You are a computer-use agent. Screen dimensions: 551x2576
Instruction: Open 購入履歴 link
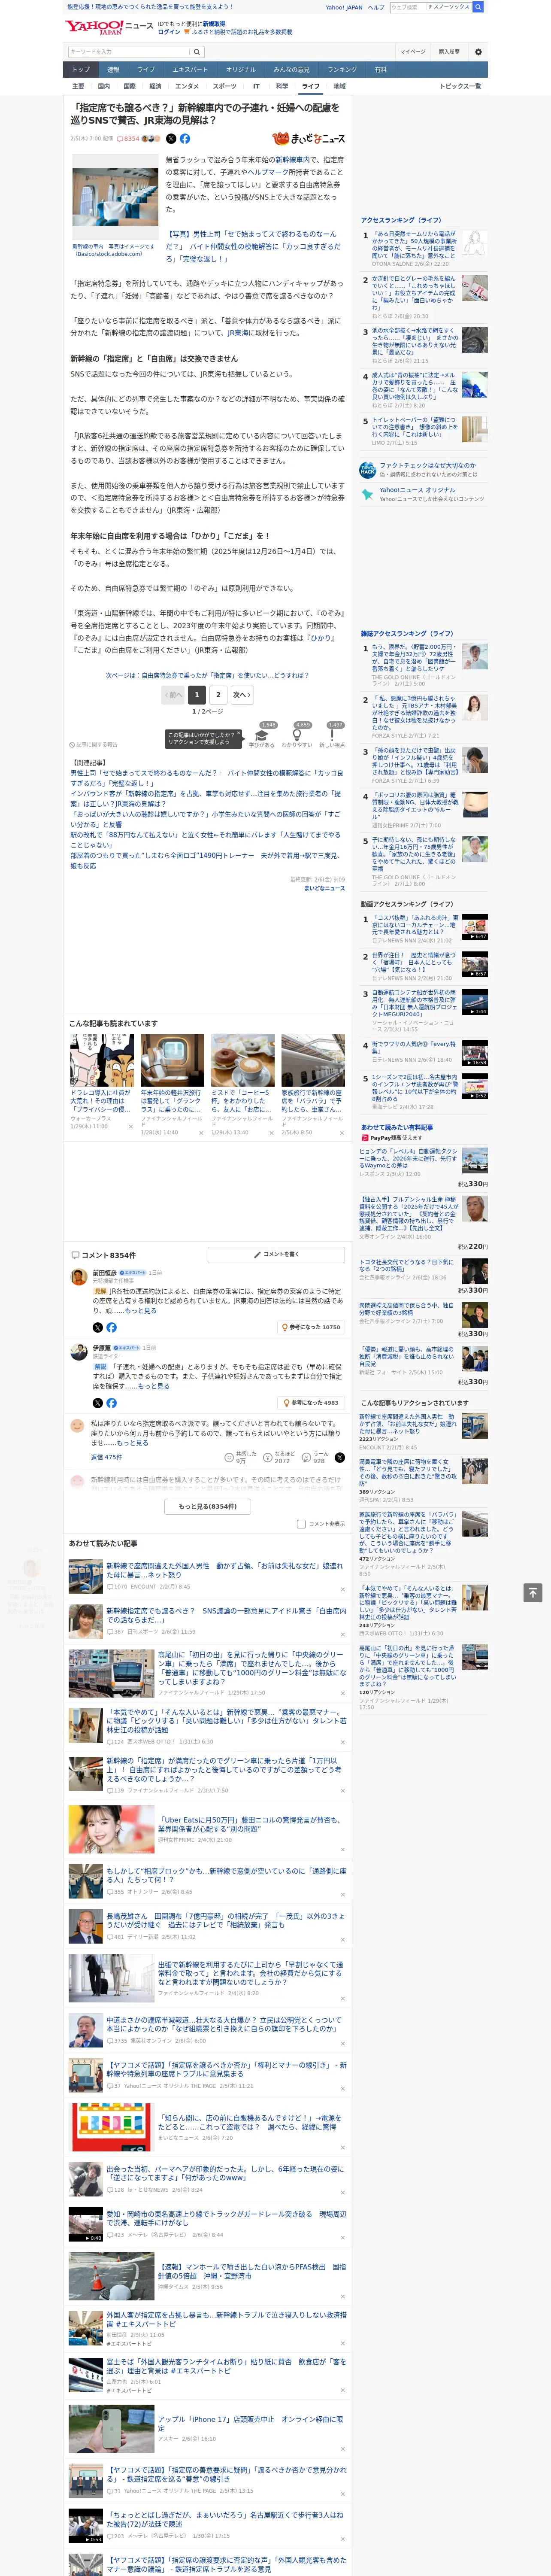pyautogui.click(x=449, y=52)
